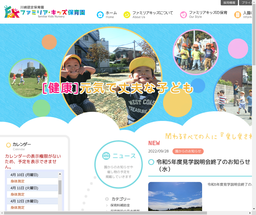Click the round photo of kids on grass
This screenshot has width=256, height=215.
(29, 78)
